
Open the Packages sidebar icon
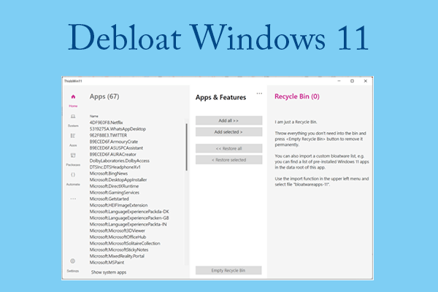[x=73, y=155]
